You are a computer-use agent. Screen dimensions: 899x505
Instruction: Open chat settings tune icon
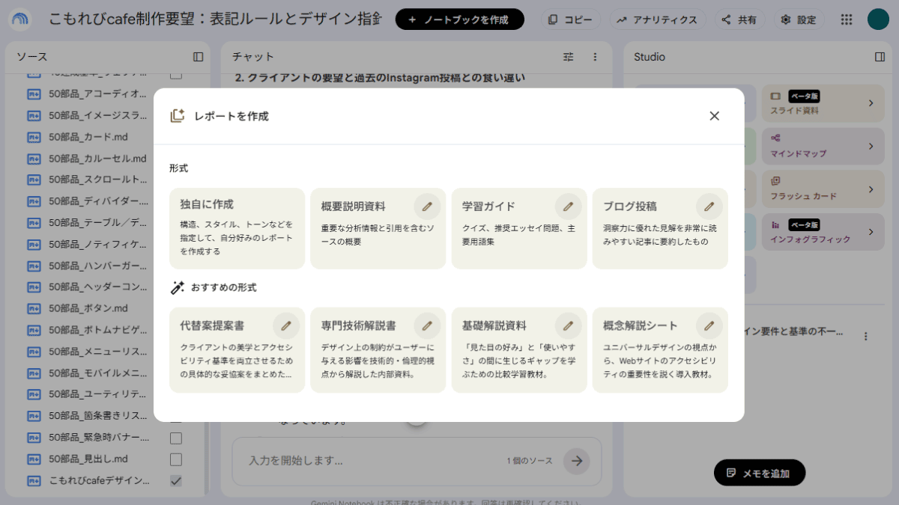pos(569,57)
